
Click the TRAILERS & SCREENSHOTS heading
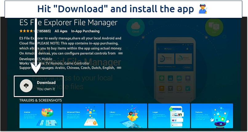(41, 100)
